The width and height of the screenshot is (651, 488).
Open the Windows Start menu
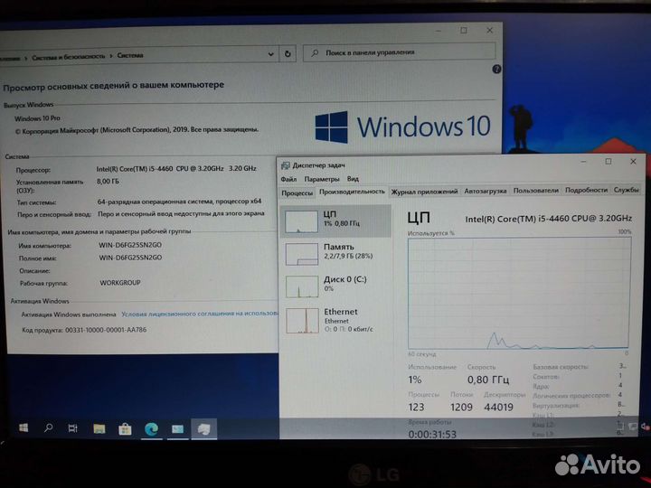[24, 427]
